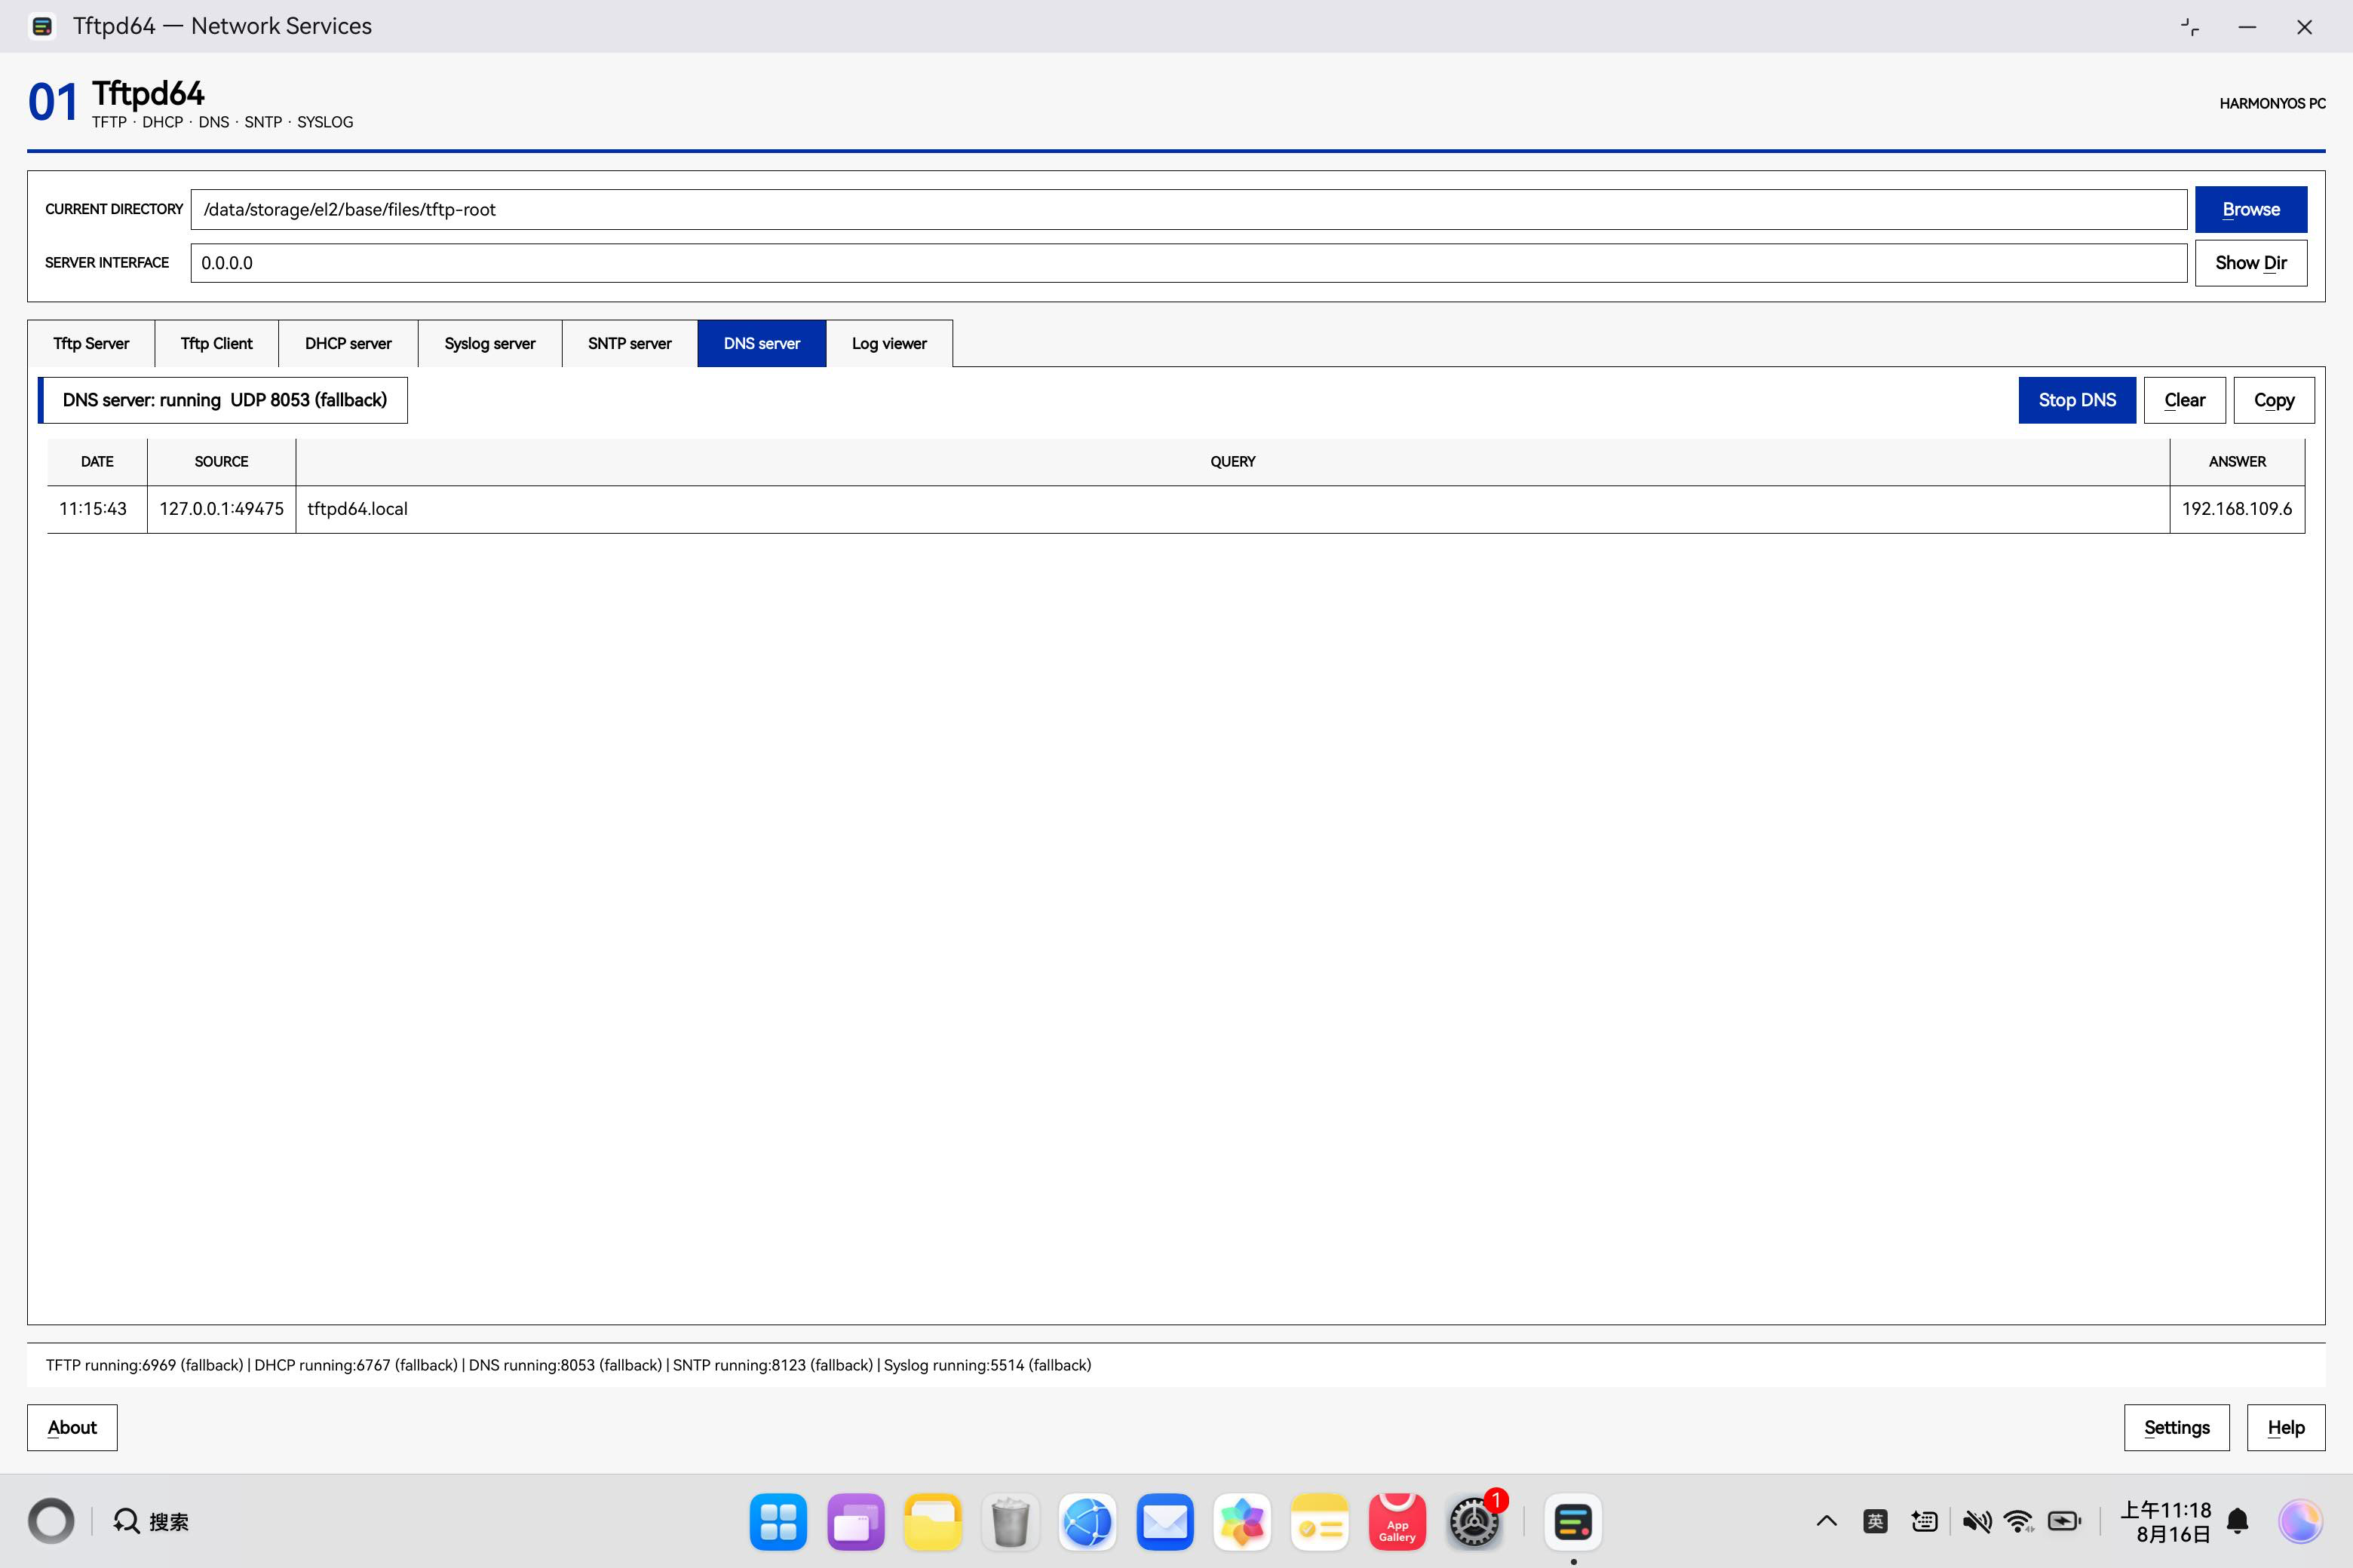Open the keyboard input tray icon
Image resolution: width=2353 pixels, height=1568 pixels.
1924,1521
